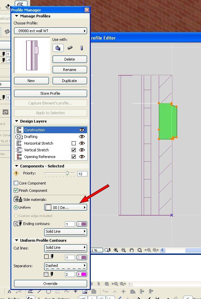Click the Separators pen icon
The height and width of the screenshot is (299, 201).
(x=49, y=275)
